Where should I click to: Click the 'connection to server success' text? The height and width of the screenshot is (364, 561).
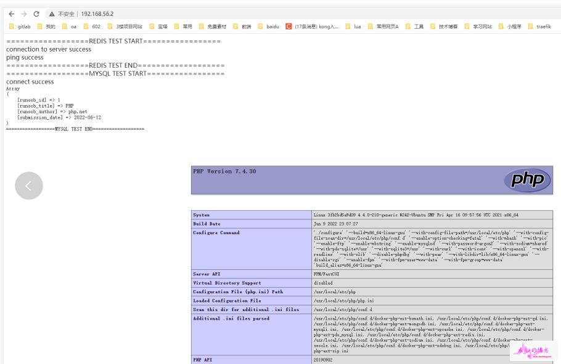coord(49,49)
